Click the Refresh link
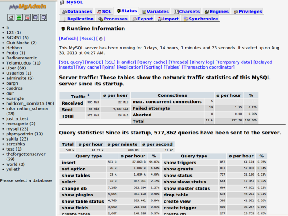288x216 pixels. [69, 39]
